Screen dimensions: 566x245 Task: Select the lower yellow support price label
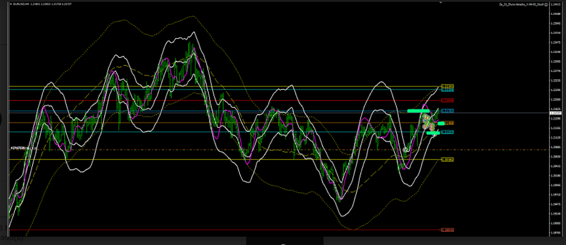click(447, 159)
